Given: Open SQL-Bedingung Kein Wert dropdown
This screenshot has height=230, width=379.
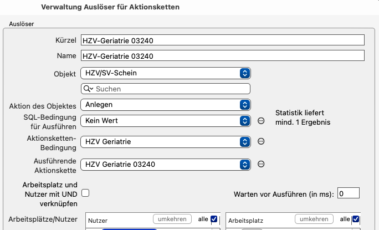Looking at the screenshot, I should tap(166, 121).
